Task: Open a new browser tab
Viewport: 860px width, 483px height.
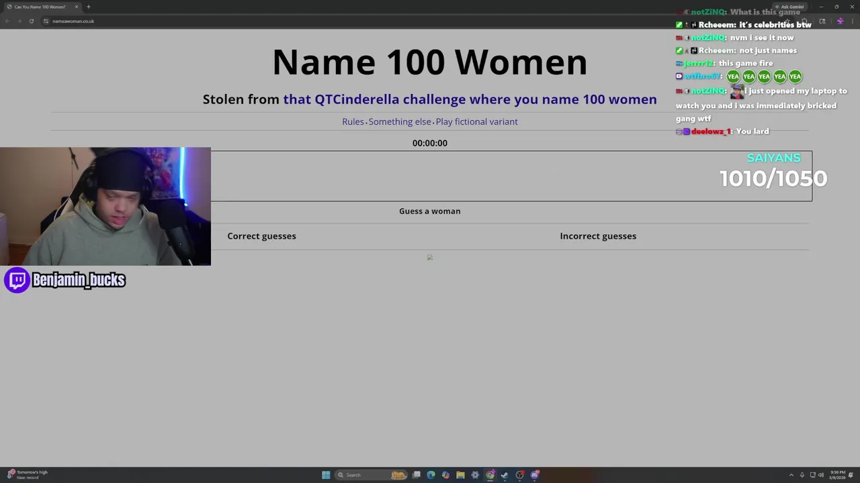Action: 88,7
